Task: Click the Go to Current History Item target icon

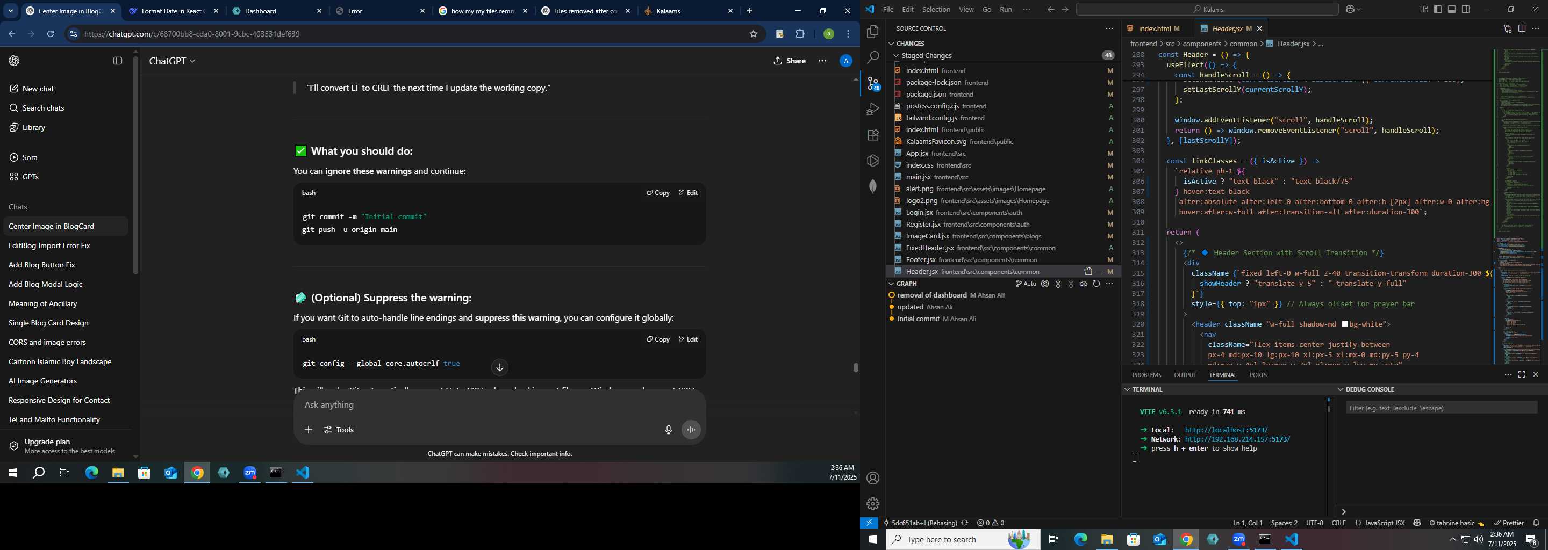Action: pyautogui.click(x=1045, y=284)
